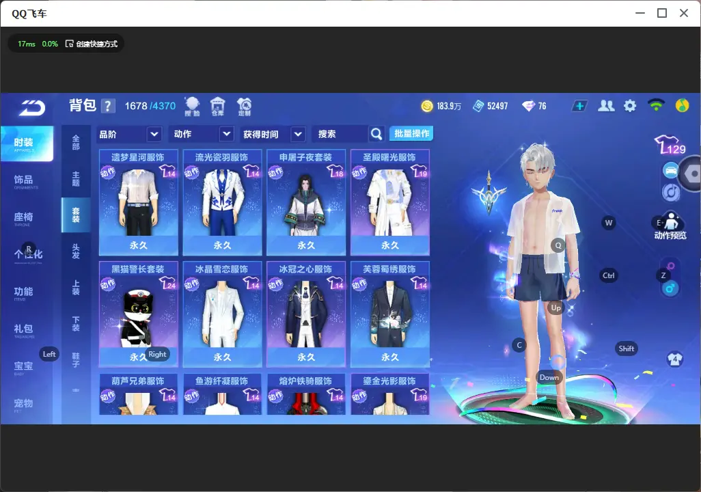Select the 个性化 personalization sidebar tab

[x=27, y=256]
